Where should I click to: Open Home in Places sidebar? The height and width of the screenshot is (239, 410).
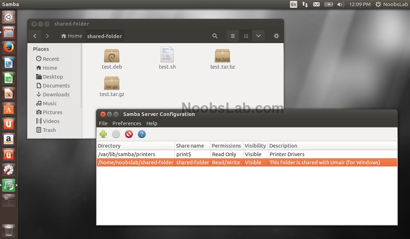[47, 68]
